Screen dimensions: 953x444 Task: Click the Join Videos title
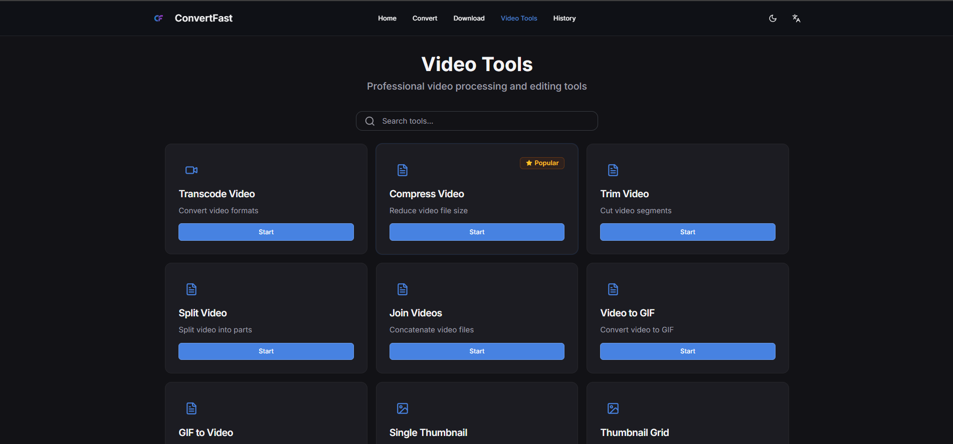coord(416,313)
